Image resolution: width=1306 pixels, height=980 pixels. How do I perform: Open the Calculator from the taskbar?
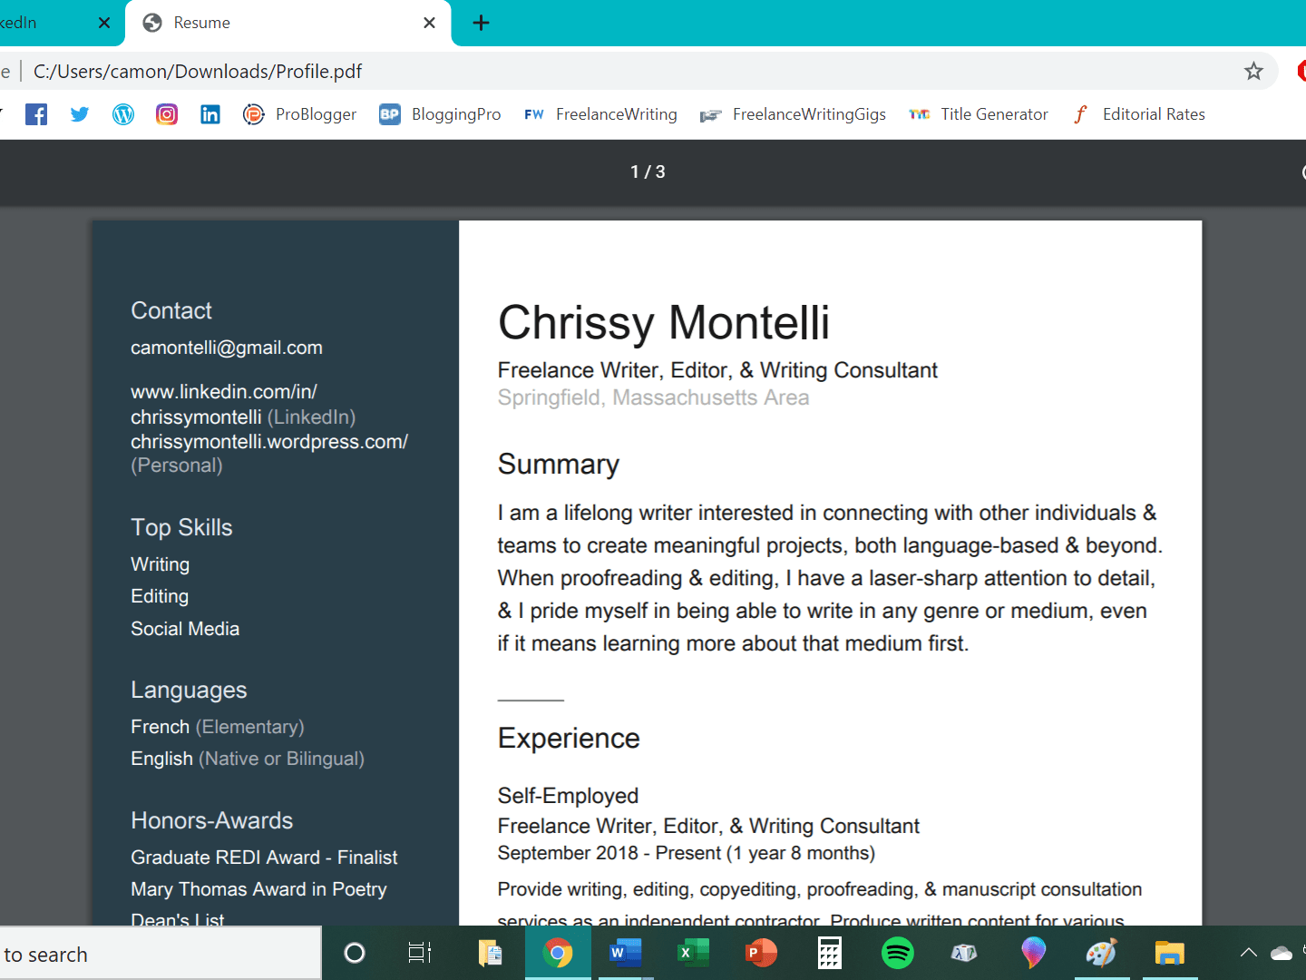[830, 953]
